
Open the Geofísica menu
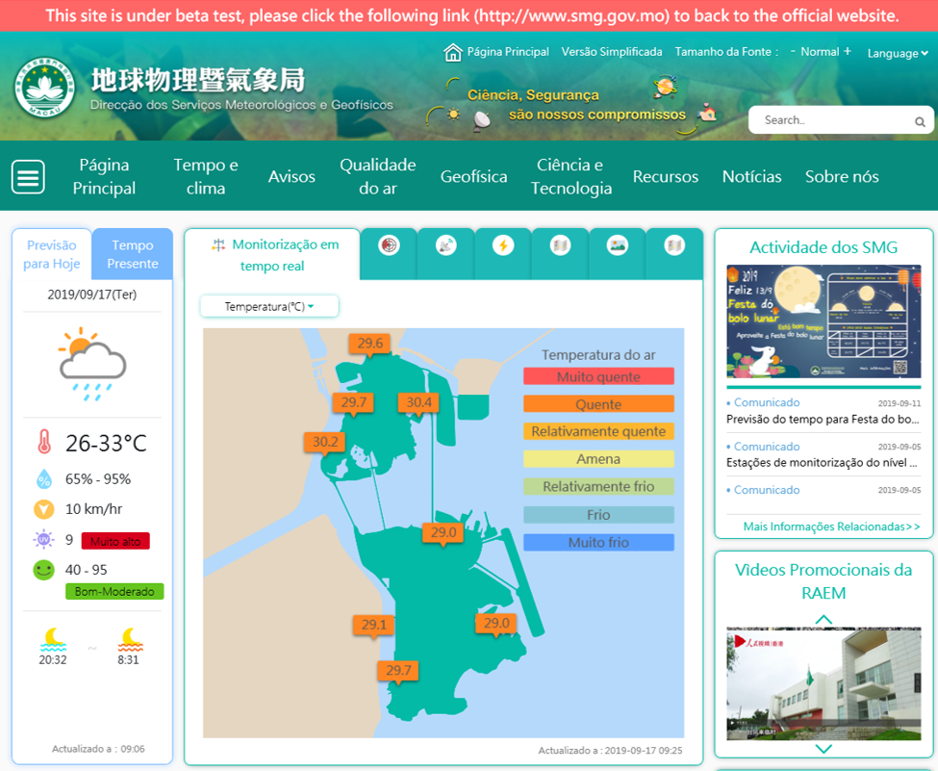[x=473, y=177]
